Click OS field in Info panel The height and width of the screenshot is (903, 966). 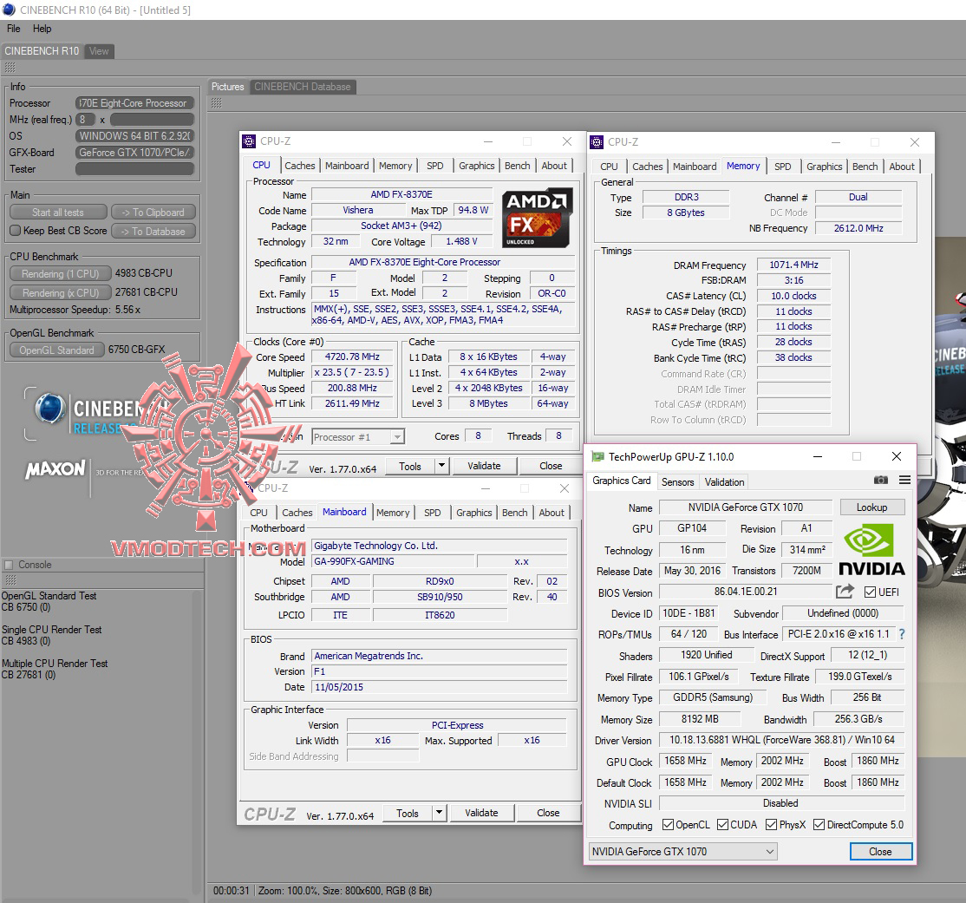point(135,135)
